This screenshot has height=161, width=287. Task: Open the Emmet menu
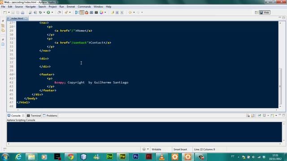coord(71,7)
